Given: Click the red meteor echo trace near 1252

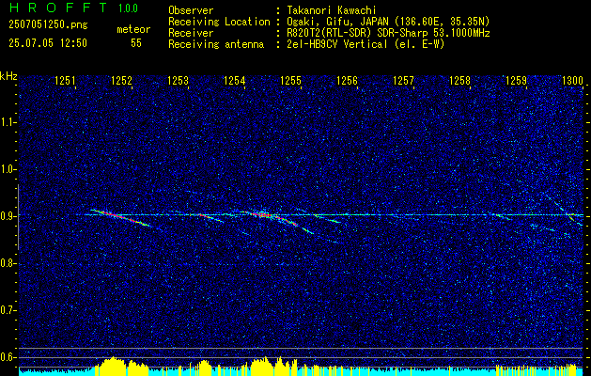Looking at the screenshot, I should tap(121, 217).
